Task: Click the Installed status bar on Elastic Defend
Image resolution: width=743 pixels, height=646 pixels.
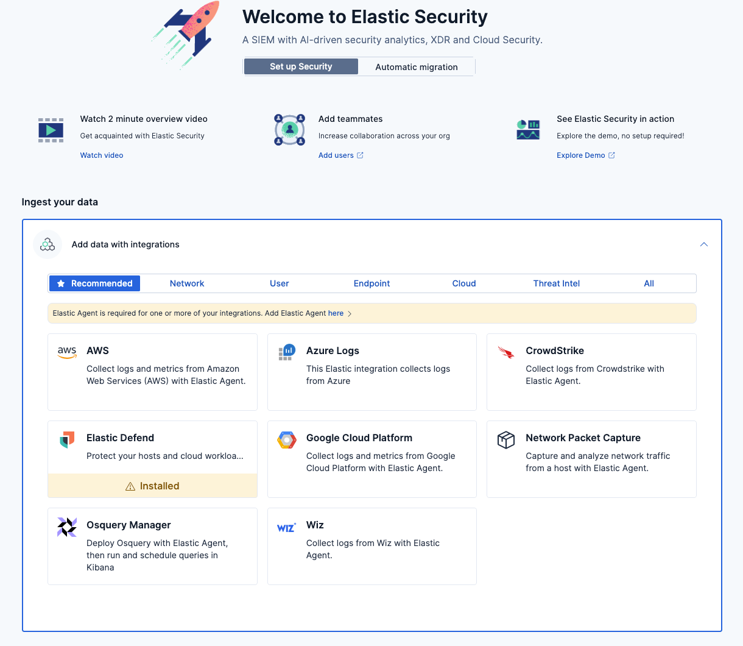Action: (152, 486)
